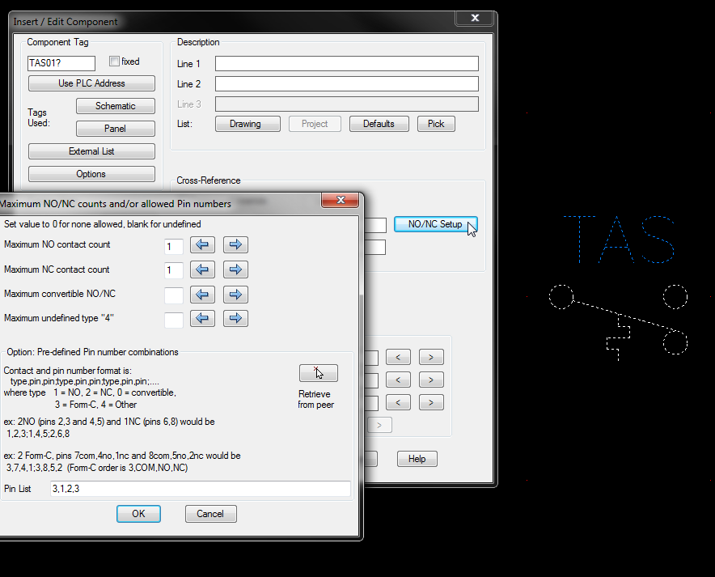
Task: Click Use PLC Address
Action: tap(91, 83)
